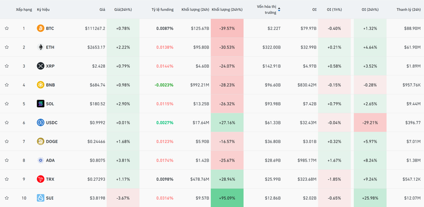Toggle favorite star for BTC row
This screenshot has width=424, height=207.
pos(7,28)
